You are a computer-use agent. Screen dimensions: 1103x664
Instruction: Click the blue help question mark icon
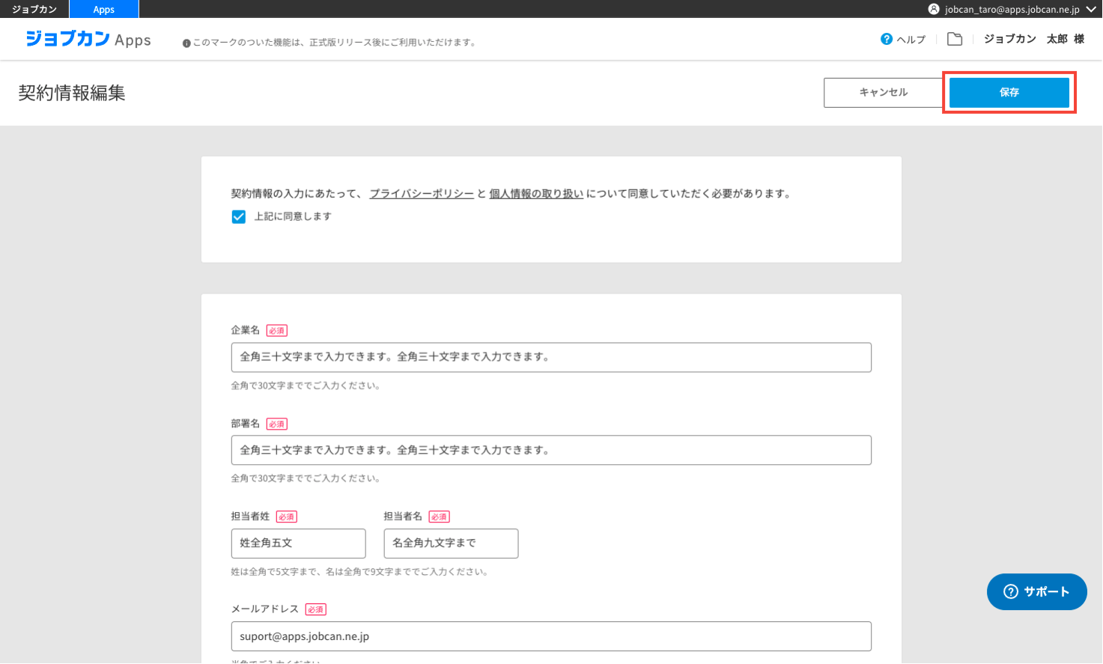pos(887,39)
